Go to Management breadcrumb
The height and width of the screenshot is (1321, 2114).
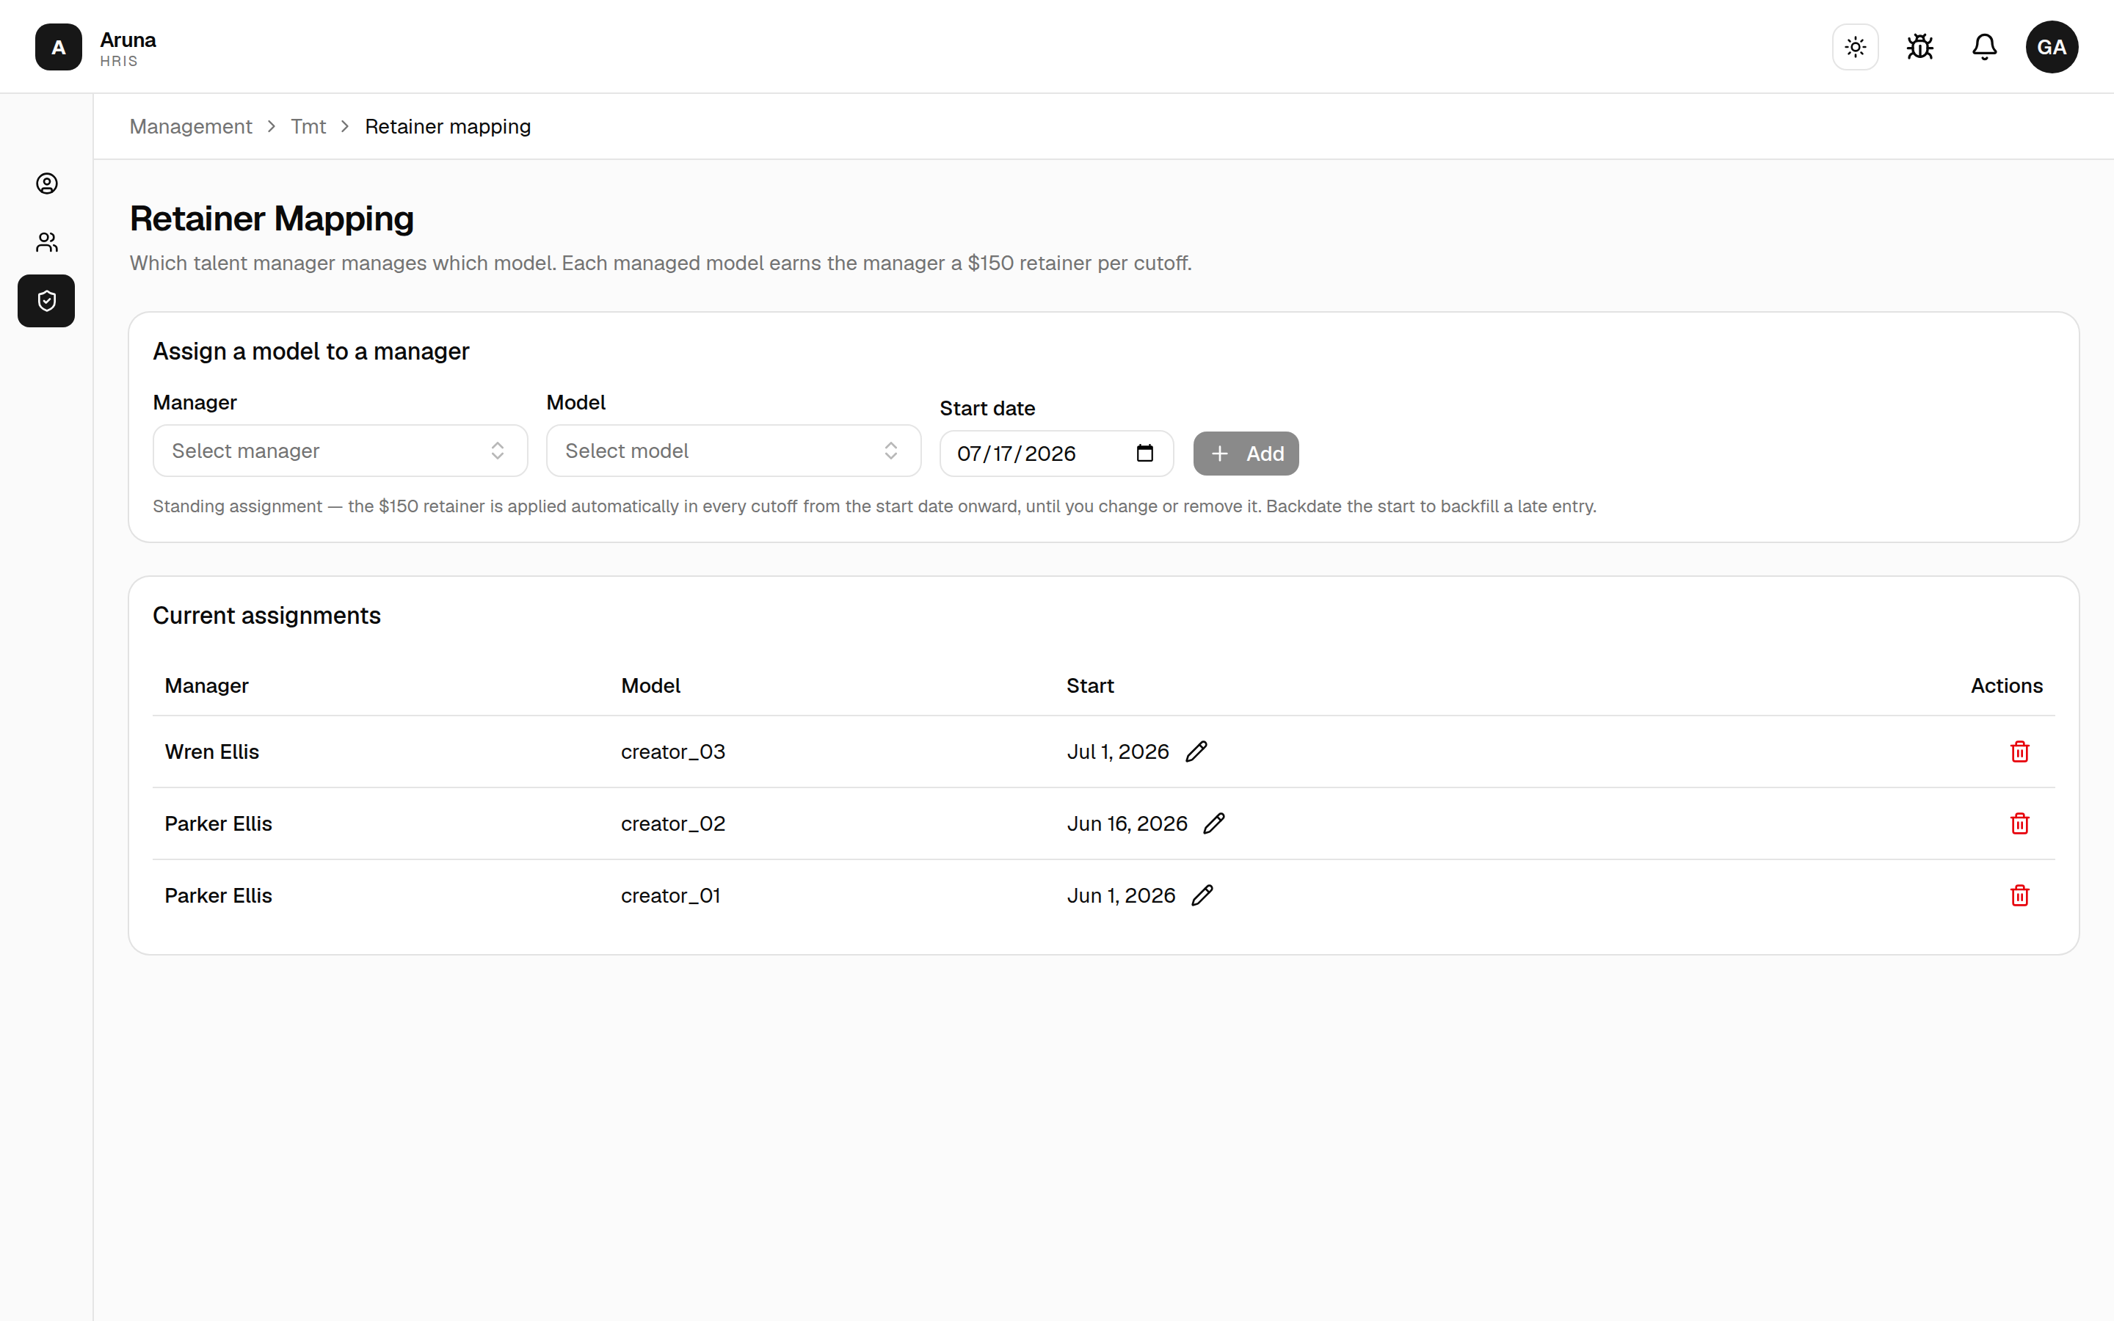[x=190, y=127]
